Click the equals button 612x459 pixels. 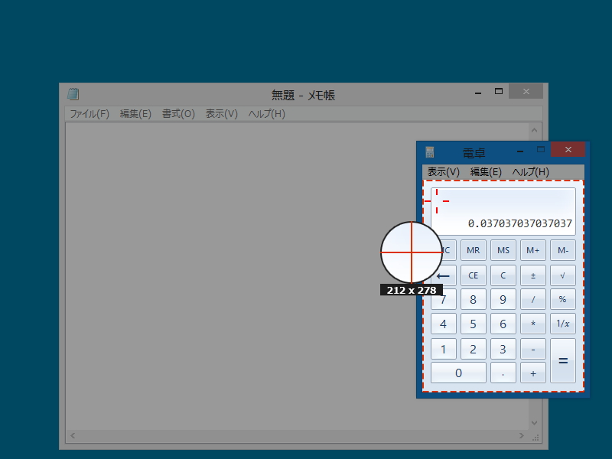(x=563, y=360)
